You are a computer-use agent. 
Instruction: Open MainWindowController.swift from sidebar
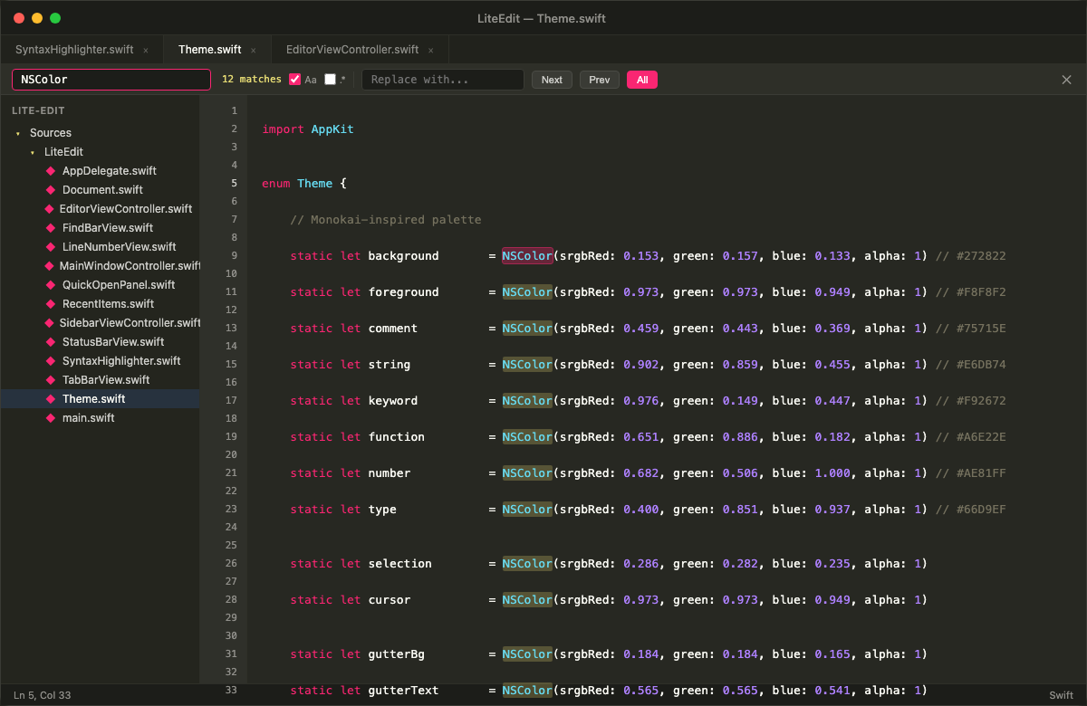click(130, 265)
